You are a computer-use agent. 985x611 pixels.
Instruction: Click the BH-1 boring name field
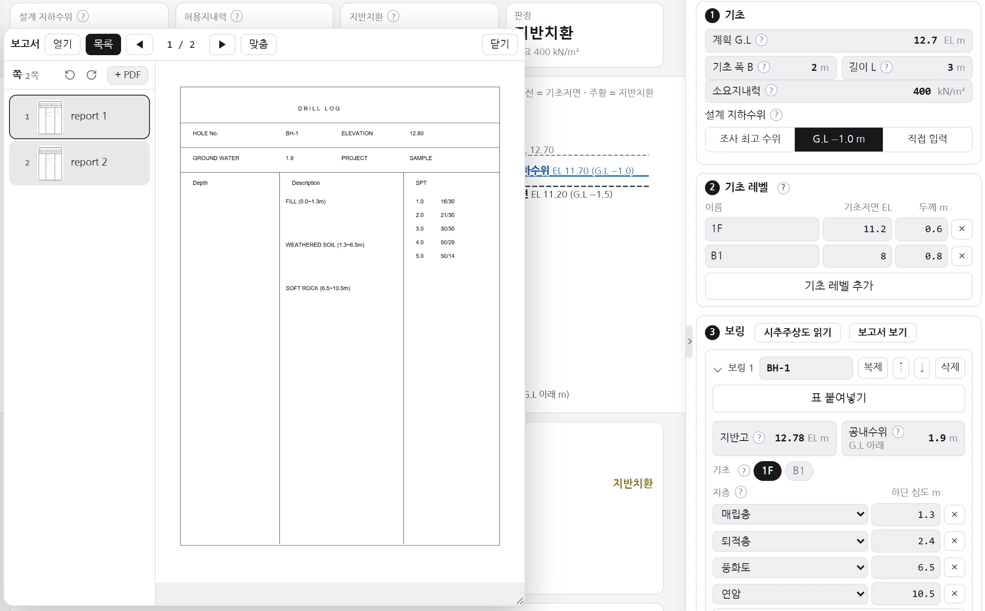click(x=806, y=368)
